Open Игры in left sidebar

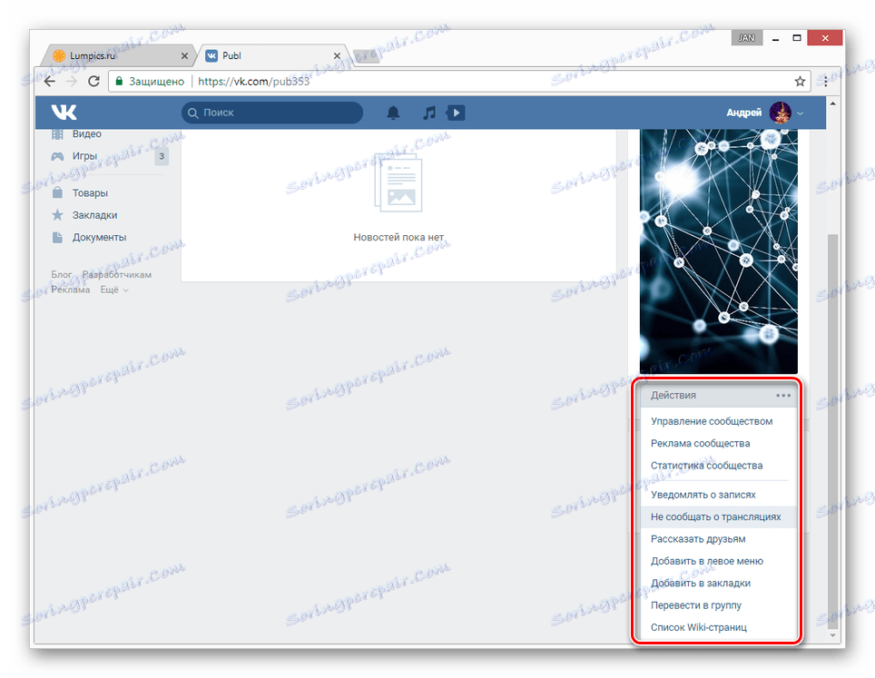coord(84,156)
